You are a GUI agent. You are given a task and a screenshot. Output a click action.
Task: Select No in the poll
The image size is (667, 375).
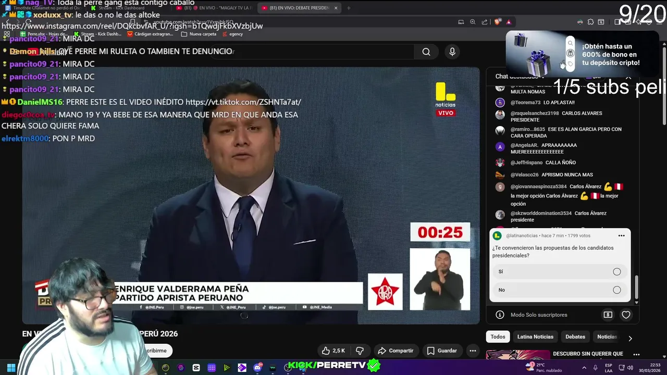pyautogui.click(x=560, y=290)
